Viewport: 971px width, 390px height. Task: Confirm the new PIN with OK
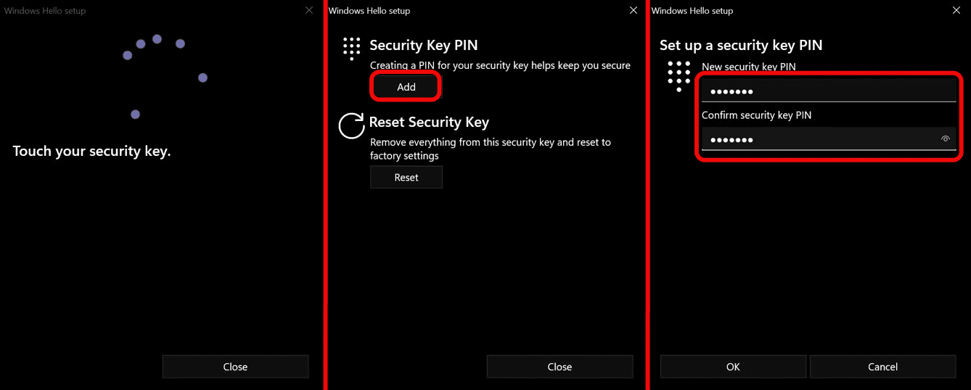[733, 367]
